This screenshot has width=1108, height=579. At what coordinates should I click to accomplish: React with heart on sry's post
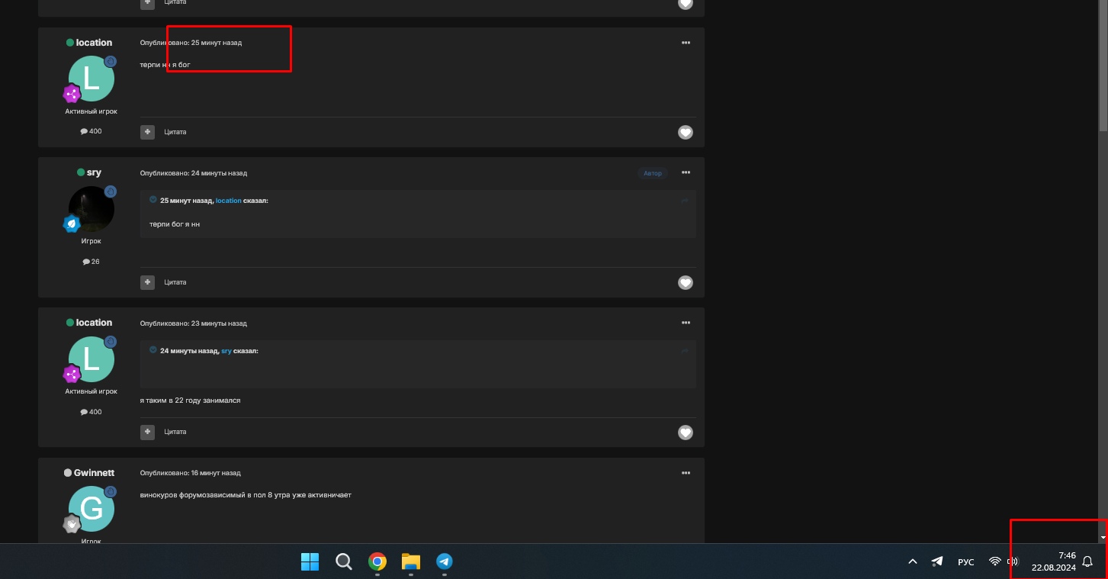pyautogui.click(x=685, y=282)
